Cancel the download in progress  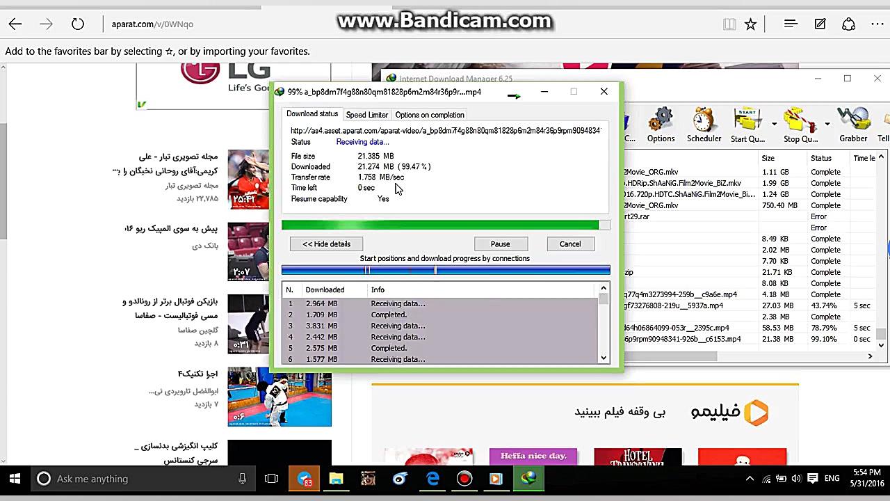(x=569, y=244)
